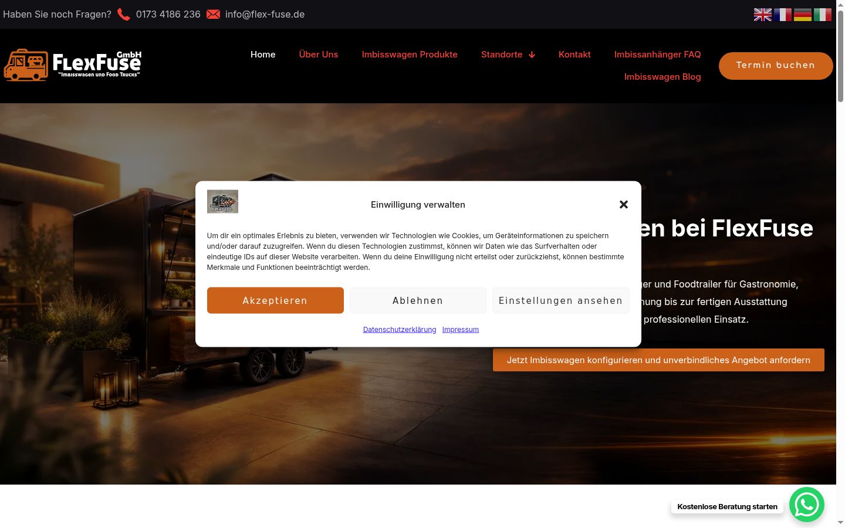Click Jetzt Imbisswagen konfigurieren button
This screenshot has width=845, height=528.
[658, 360]
